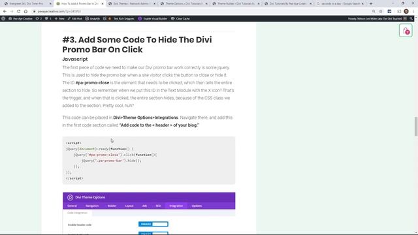Bookmark this page with the star
The width and height of the screenshot is (418, 235).
point(381,12)
